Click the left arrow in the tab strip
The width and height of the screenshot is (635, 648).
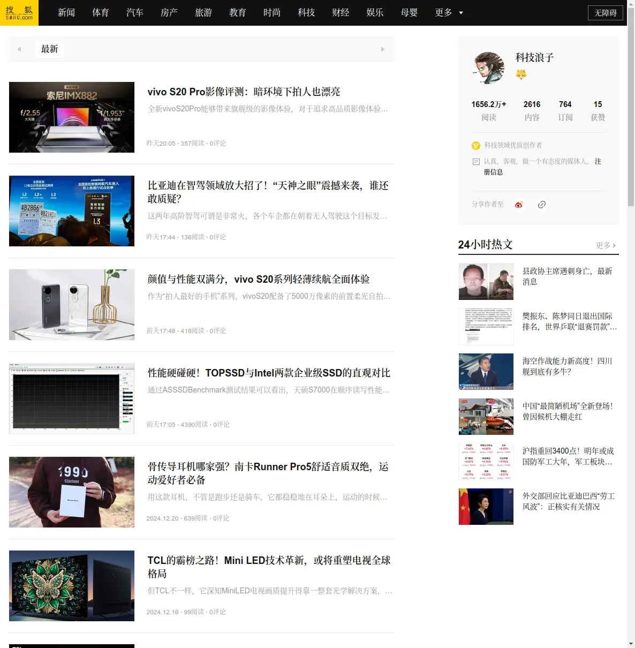point(19,49)
